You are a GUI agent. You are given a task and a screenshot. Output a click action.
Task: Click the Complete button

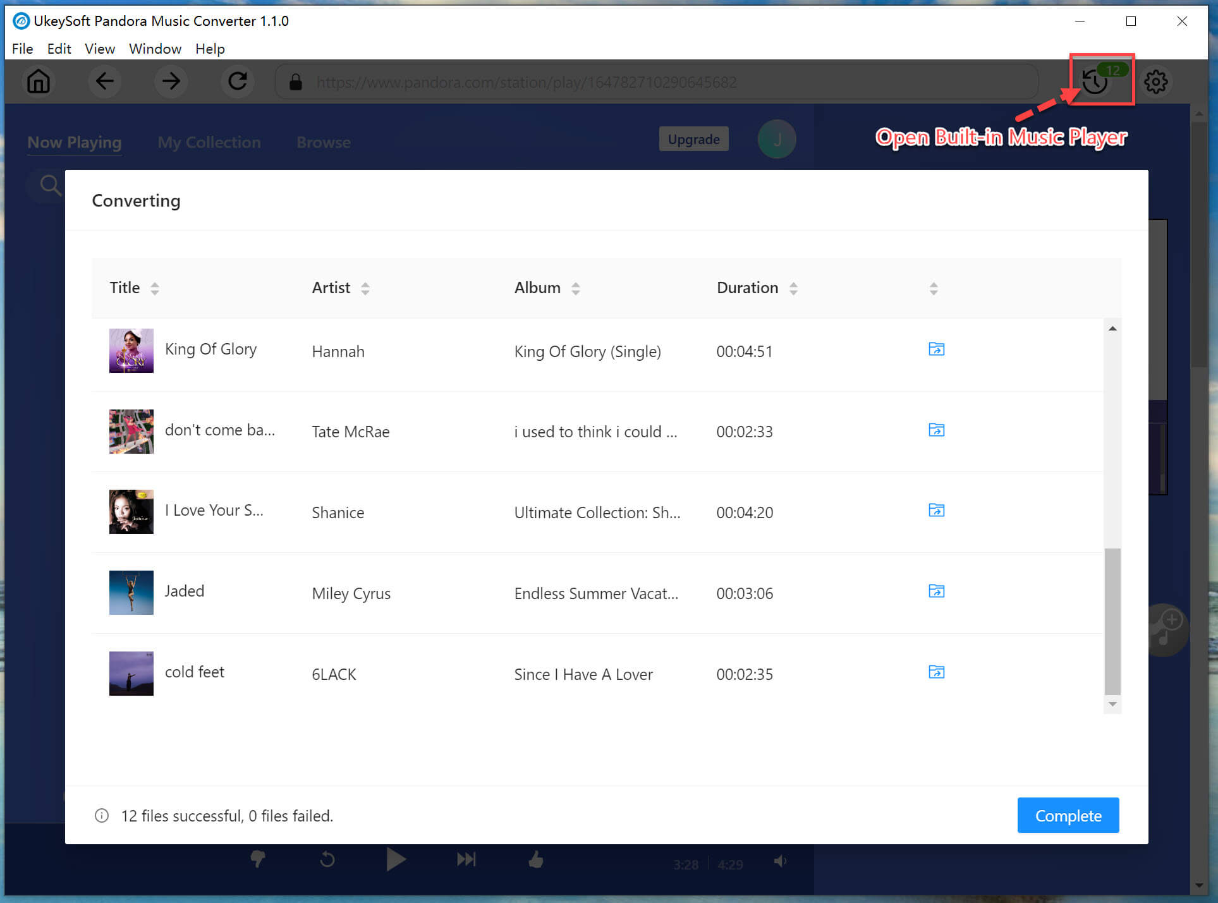click(1066, 814)
